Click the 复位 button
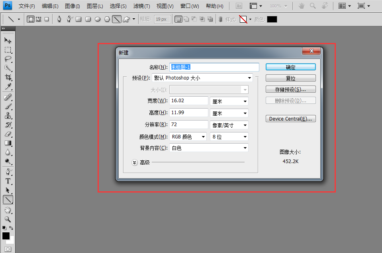This screenshot has height=253, width=382. pyautogui.click(x=291, y=78)
